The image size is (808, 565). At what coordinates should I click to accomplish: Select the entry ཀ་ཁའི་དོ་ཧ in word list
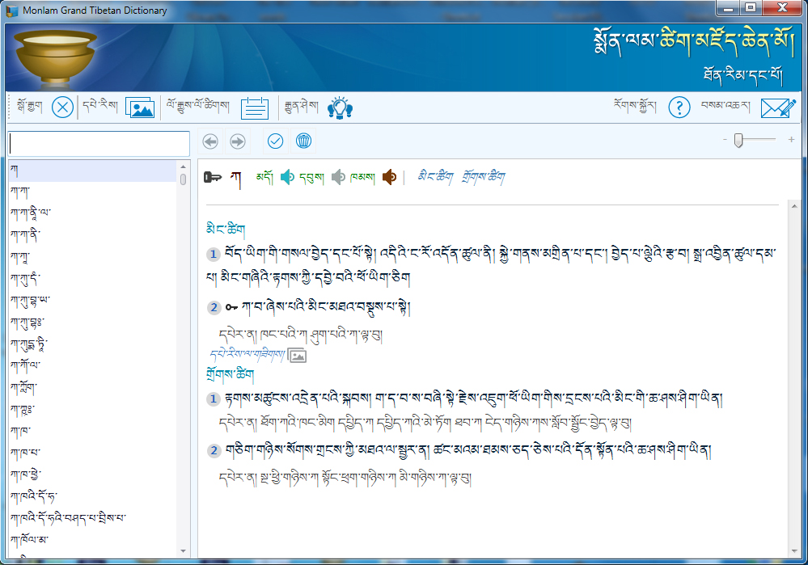click(93, 496)
